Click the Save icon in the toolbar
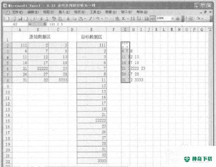 [x=20, y=19]
